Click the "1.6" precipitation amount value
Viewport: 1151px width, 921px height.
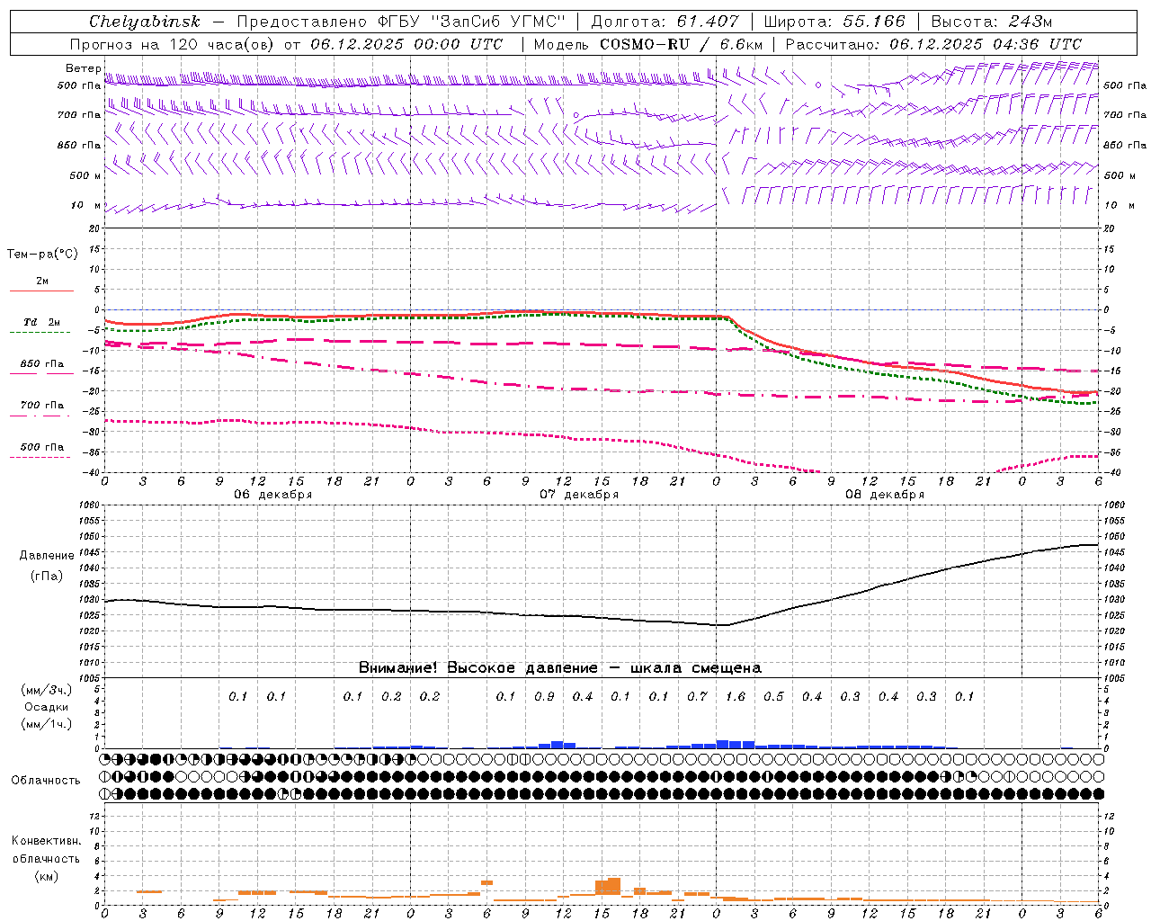[x=736, y=696]
